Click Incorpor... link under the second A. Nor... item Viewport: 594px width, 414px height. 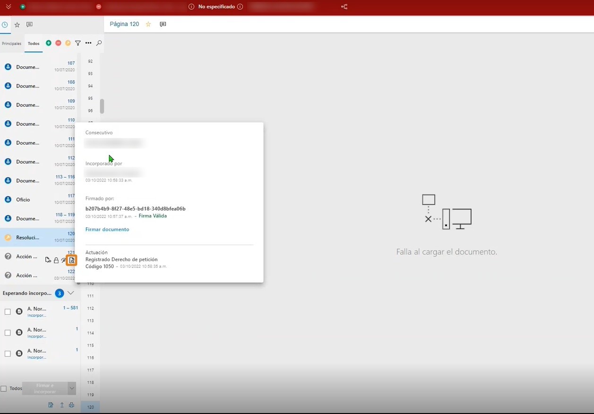37,336
